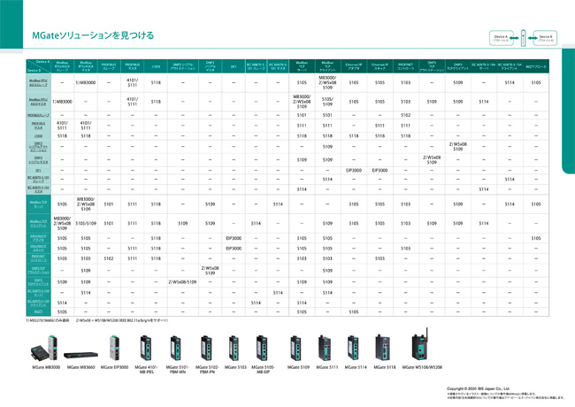Click the footnote '2)W5x08 = W5108/W5208'
The image size is (575, 407).
coord(122,320)
